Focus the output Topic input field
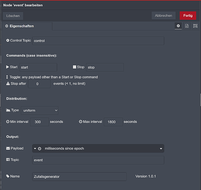 pos(98,160)
